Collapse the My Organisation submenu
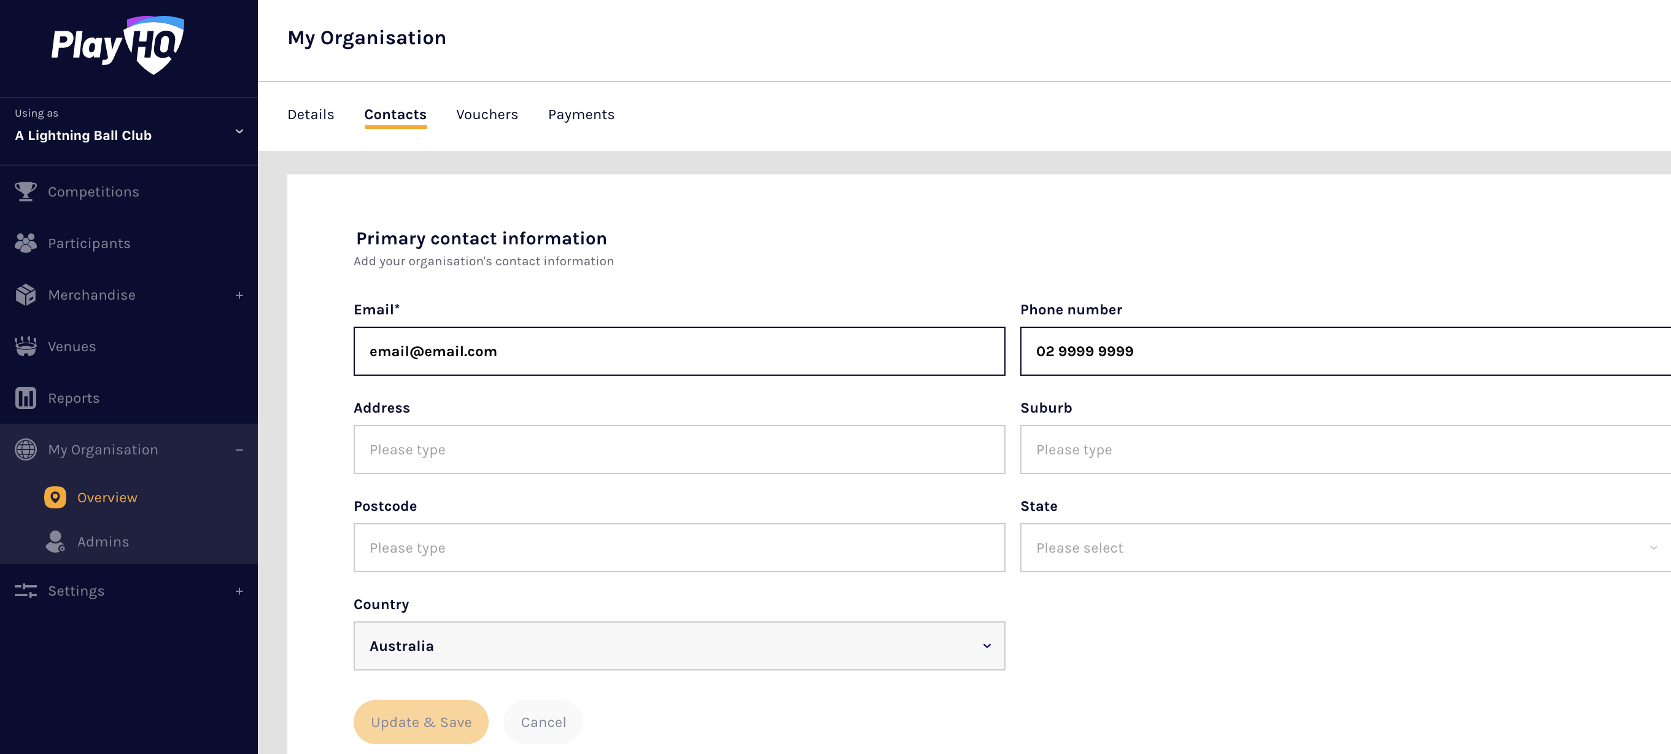Viewport: 1671px width, 754px height. [x=239, y=449]
